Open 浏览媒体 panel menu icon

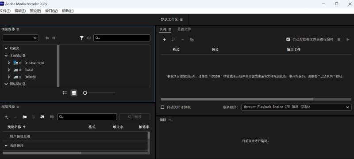click(x=18, y=29)
